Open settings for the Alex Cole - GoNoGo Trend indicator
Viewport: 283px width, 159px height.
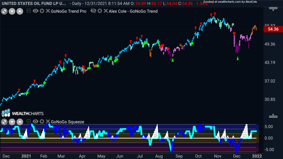click(x=100, y=11)
